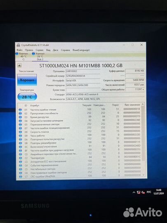Click the previous disk arrow button

point(19,65)
